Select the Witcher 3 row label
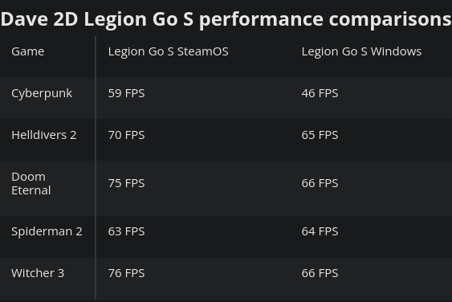This screenshot has height=302, width=452. pyautogui.click(x=38, y=273)
